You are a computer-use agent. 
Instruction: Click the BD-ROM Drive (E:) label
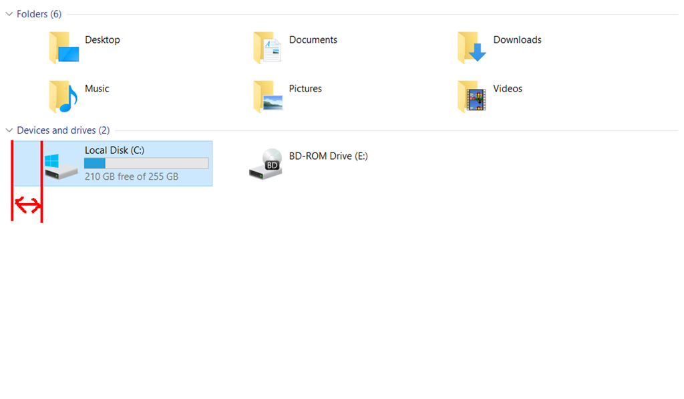(329, 156)
